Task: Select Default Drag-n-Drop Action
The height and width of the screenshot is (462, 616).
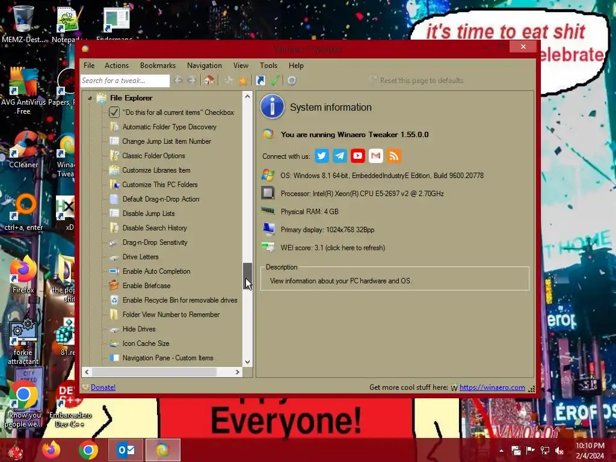Action: coord(161,199)
